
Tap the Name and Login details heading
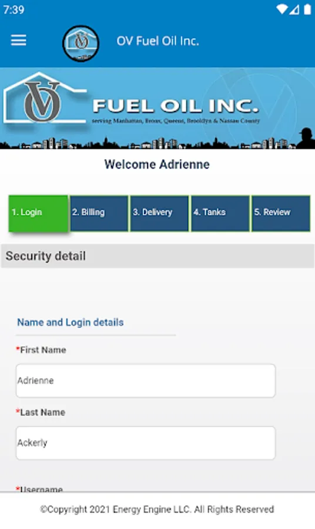[x=70, y=322]
